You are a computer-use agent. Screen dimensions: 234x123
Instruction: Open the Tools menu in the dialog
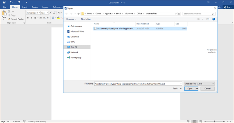click(x=177, y=89)
